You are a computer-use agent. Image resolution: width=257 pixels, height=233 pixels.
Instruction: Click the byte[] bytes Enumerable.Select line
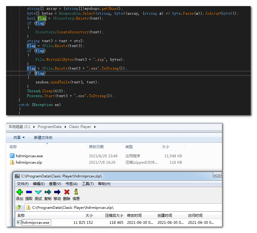click(132, 13)
